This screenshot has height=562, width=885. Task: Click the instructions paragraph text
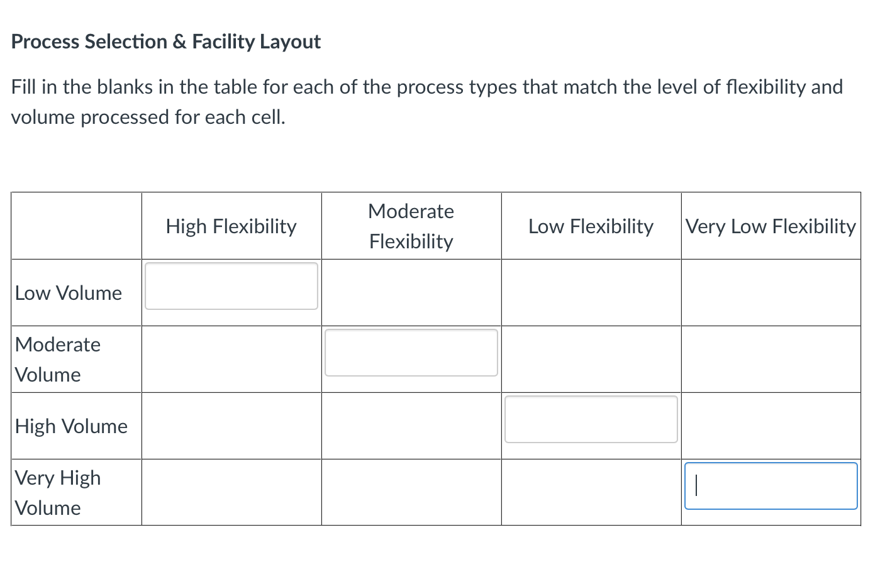coord(426,102)
